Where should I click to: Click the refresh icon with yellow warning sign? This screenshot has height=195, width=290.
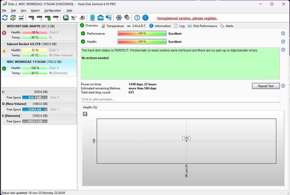(13, 18)
